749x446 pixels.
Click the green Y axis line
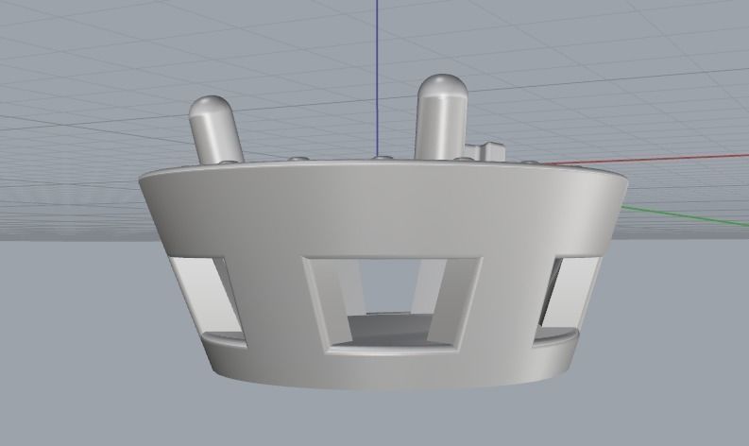coord(686,215)
